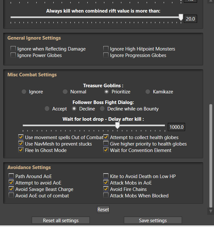Select Normal for Treasure Goblins
Viewport: 214px width, 227px height.
65,92
